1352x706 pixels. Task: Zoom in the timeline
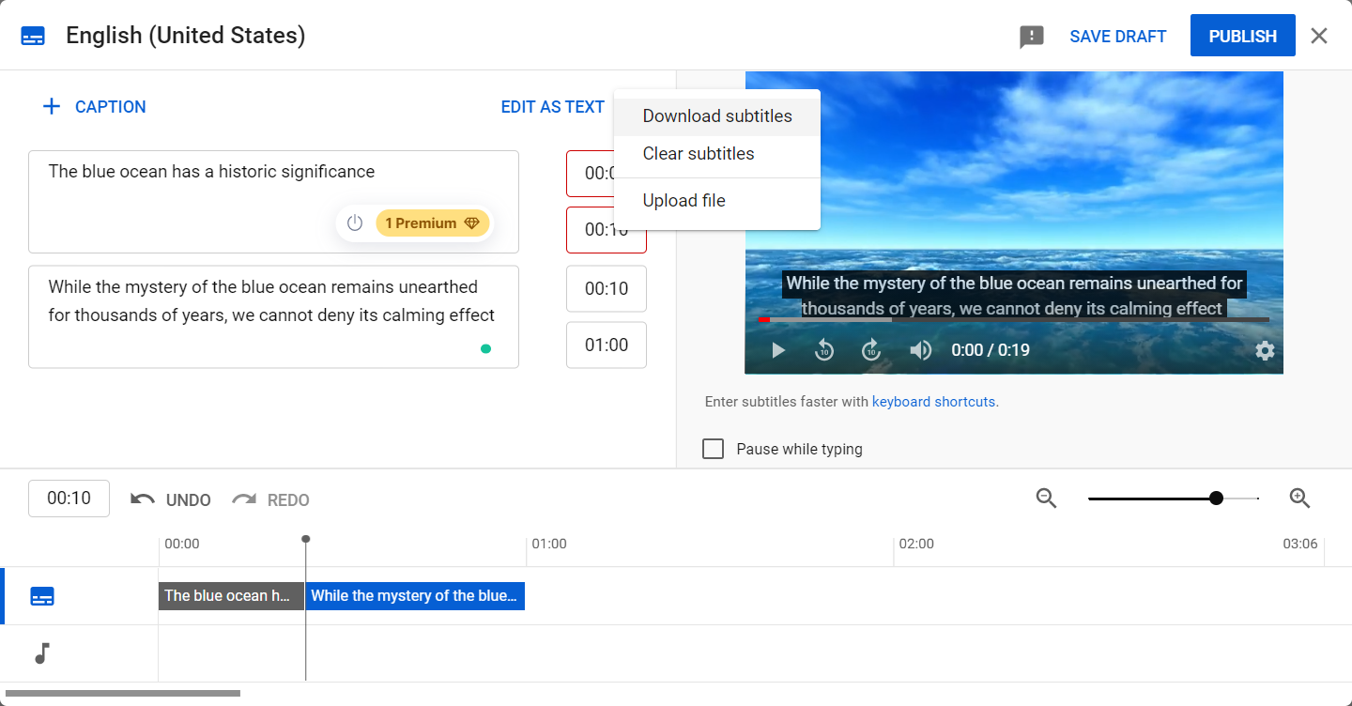click(x=1299, y=499)
